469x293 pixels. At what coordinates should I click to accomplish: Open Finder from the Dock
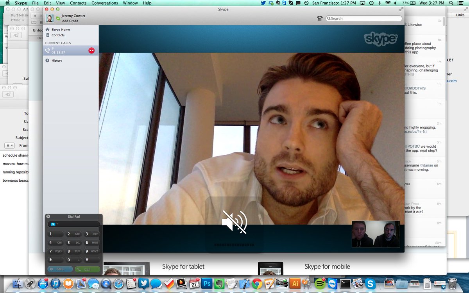18,283
